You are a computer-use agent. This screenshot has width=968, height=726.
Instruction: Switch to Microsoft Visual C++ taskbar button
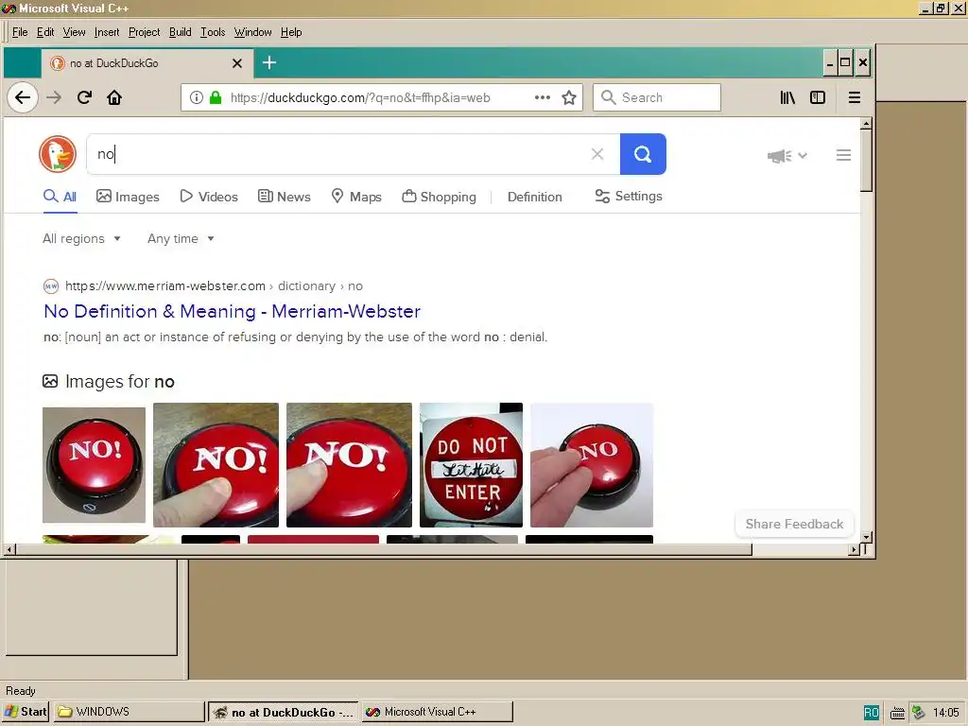437,712
